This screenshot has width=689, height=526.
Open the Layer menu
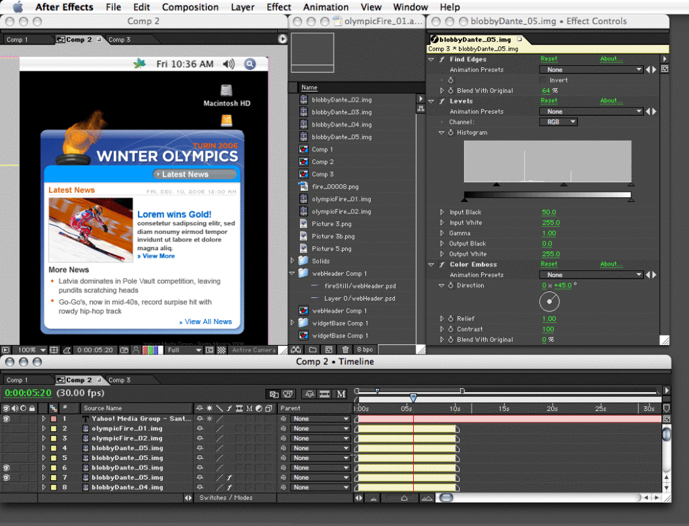pos(242,7)
